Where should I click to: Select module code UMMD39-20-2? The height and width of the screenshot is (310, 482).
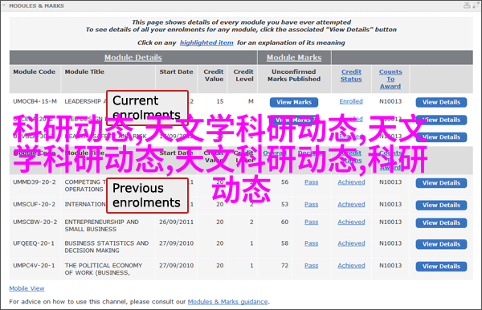[x=35, y=182]
